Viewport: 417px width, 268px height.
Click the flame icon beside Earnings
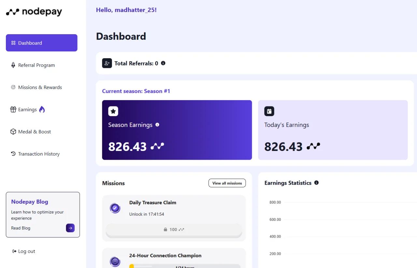42,110
